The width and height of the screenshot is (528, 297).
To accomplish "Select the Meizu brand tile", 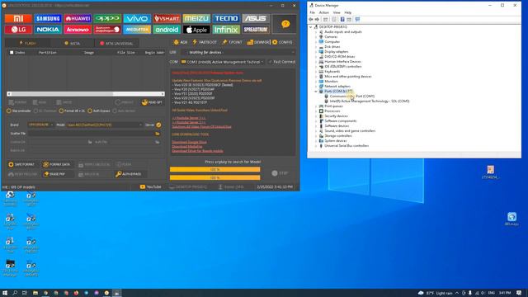I will click(196, 18).
